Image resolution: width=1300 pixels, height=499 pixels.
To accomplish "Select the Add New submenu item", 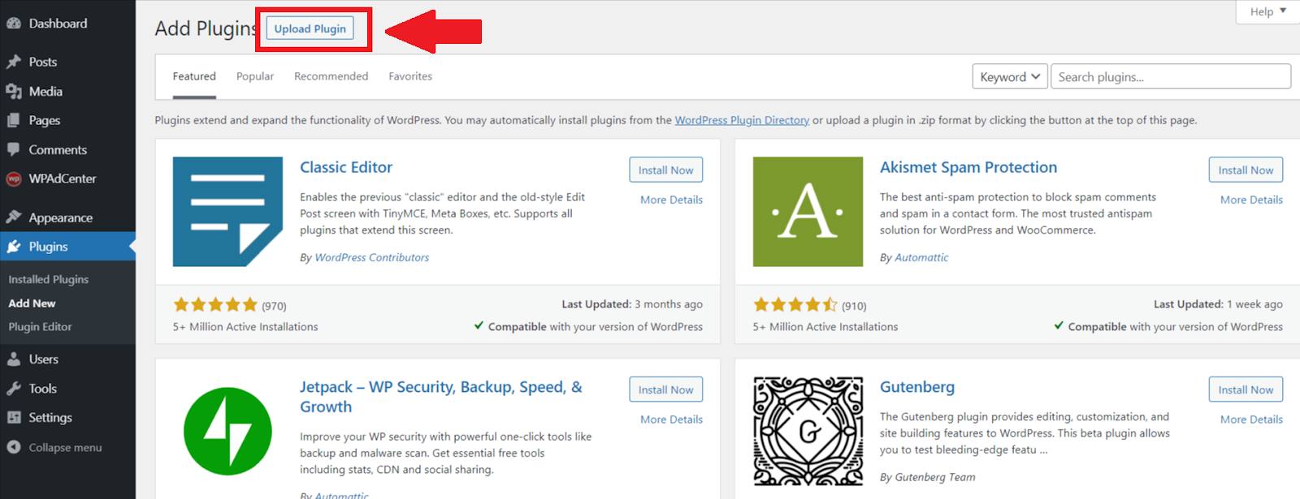I will tap(32, 303).
